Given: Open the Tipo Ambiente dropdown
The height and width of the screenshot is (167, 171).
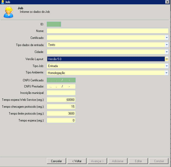Looking at the screenshot, I should point(166,73).
